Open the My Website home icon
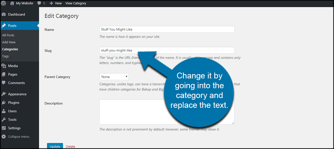 tap(12, 3)
